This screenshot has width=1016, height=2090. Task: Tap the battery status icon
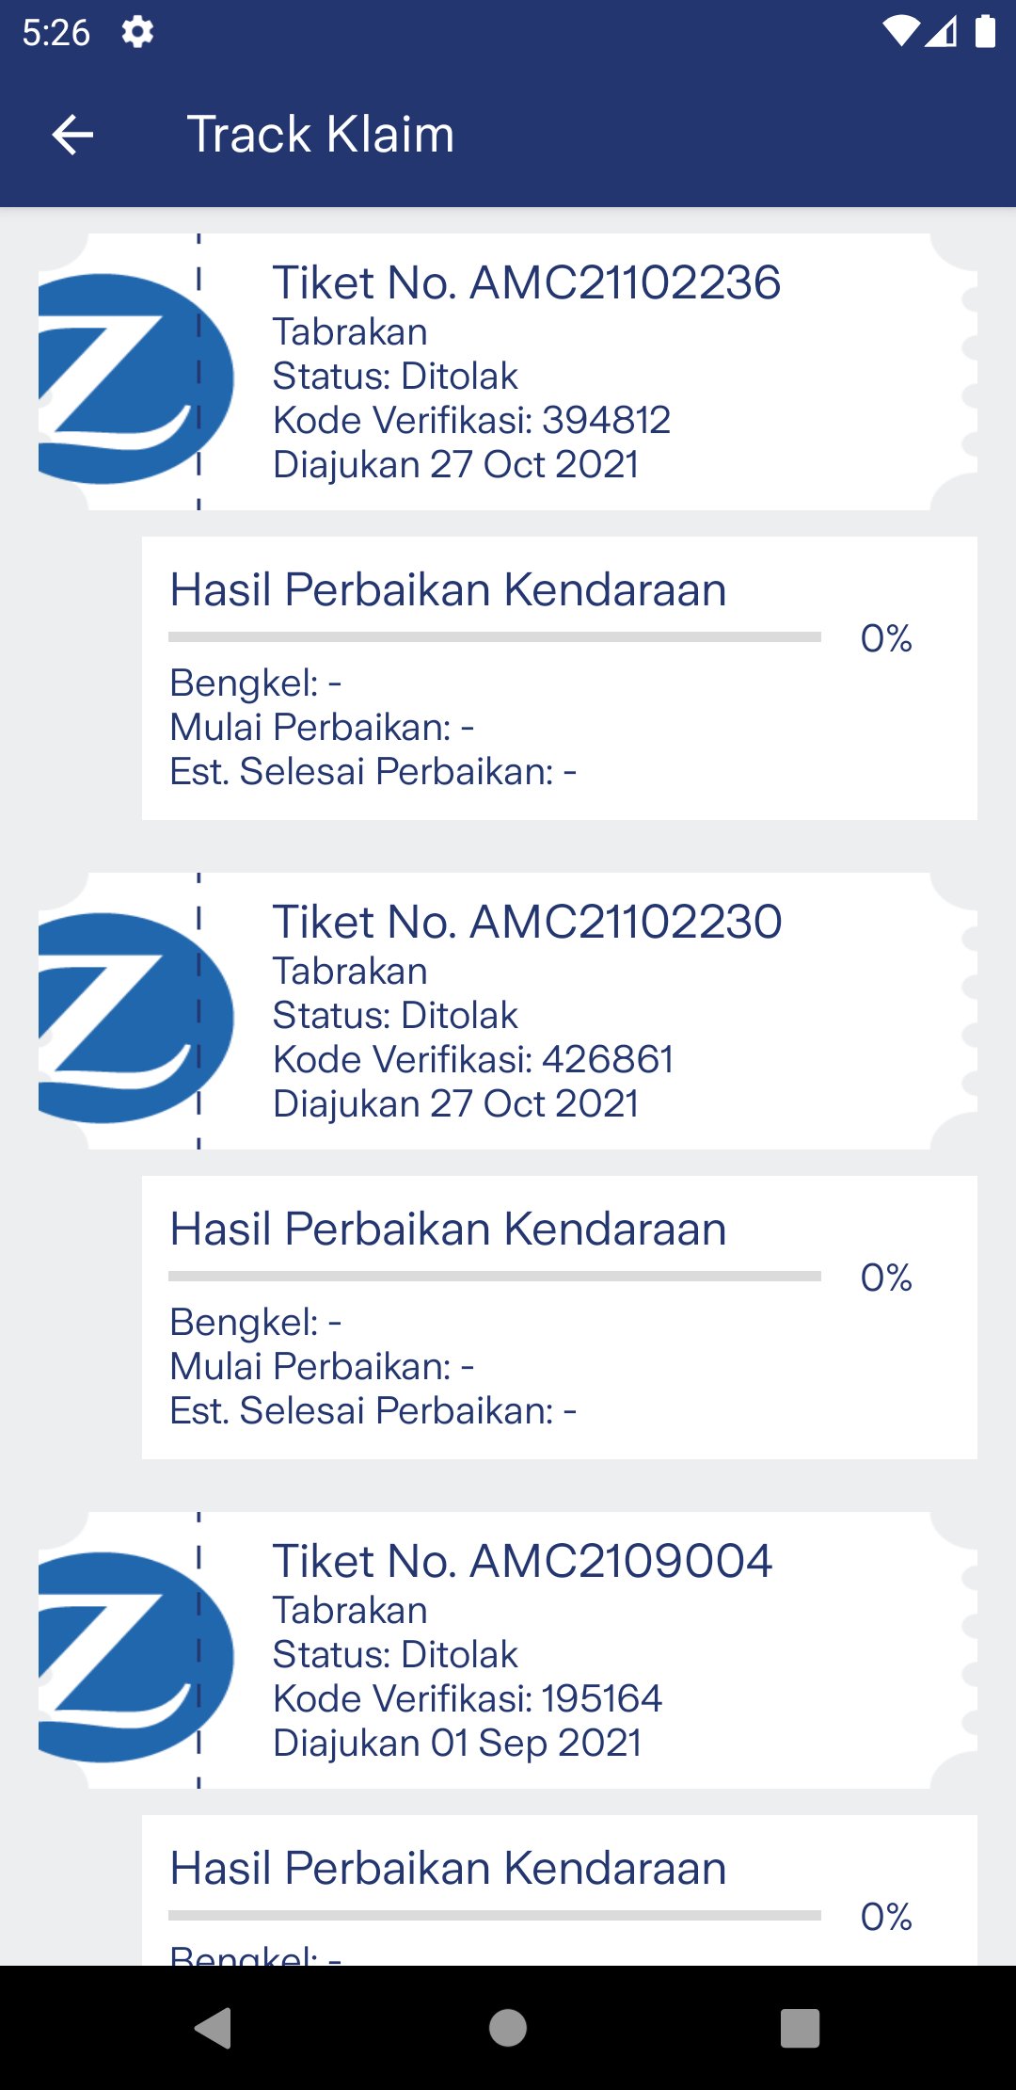(985, 32)
